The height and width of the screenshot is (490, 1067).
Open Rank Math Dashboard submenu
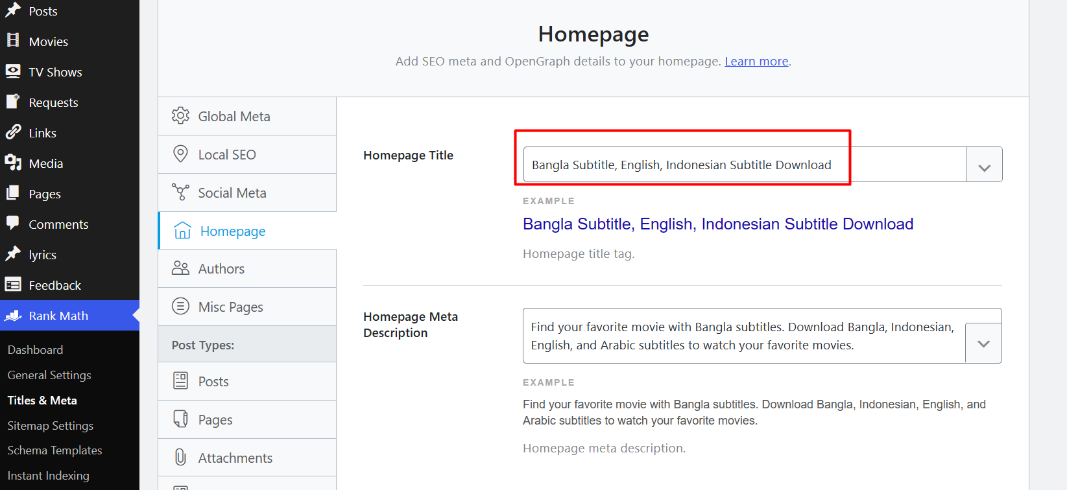click(x=35, y=349)
